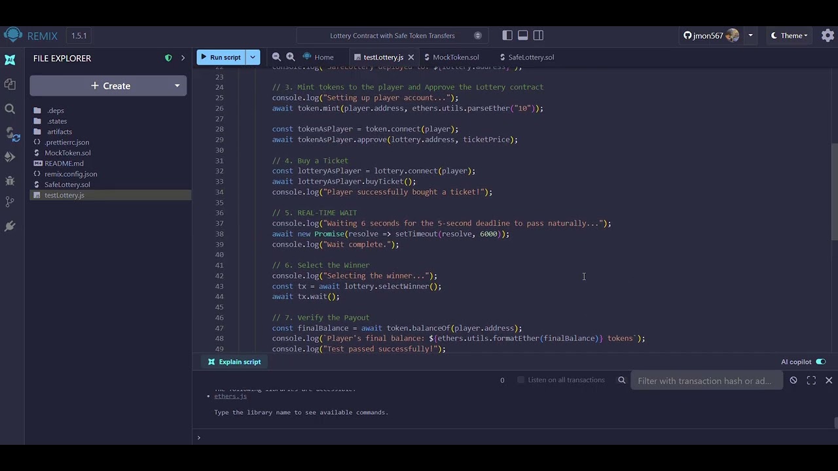The width and height of the screenshot is (838, 471).
Task: Switch to the Home tab
Action: pos(318,57)
